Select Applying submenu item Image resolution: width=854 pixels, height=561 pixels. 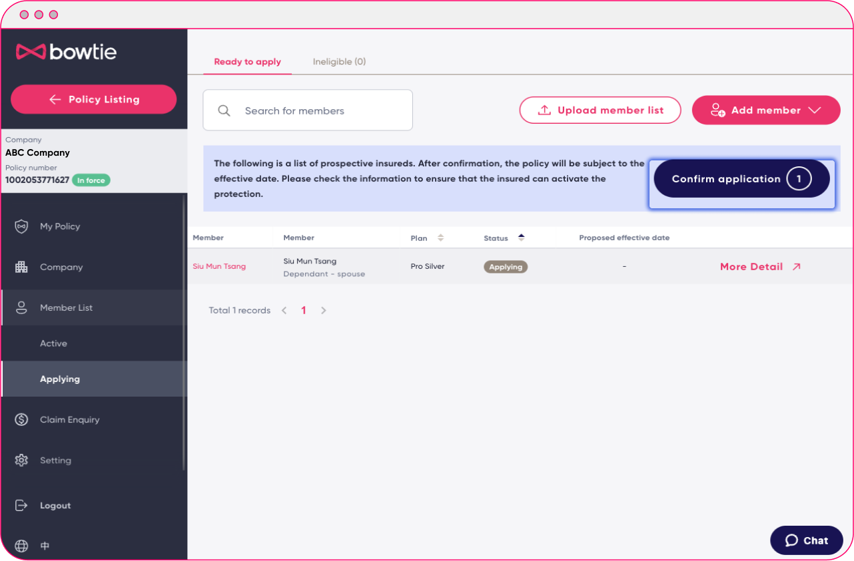(94, 379)
